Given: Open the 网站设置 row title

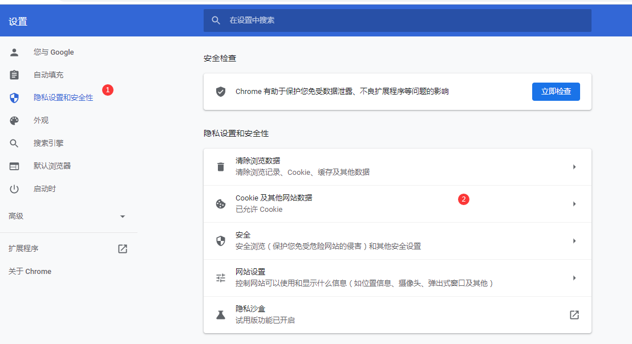Looking at the screenshot, I should pos(250,272).
